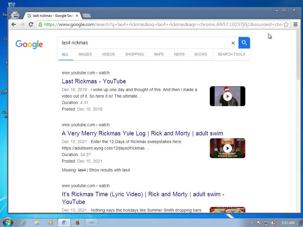Switch to the SHOPPING tab
This screenshot has width=303, height=227.
click(x=135, y=54)
